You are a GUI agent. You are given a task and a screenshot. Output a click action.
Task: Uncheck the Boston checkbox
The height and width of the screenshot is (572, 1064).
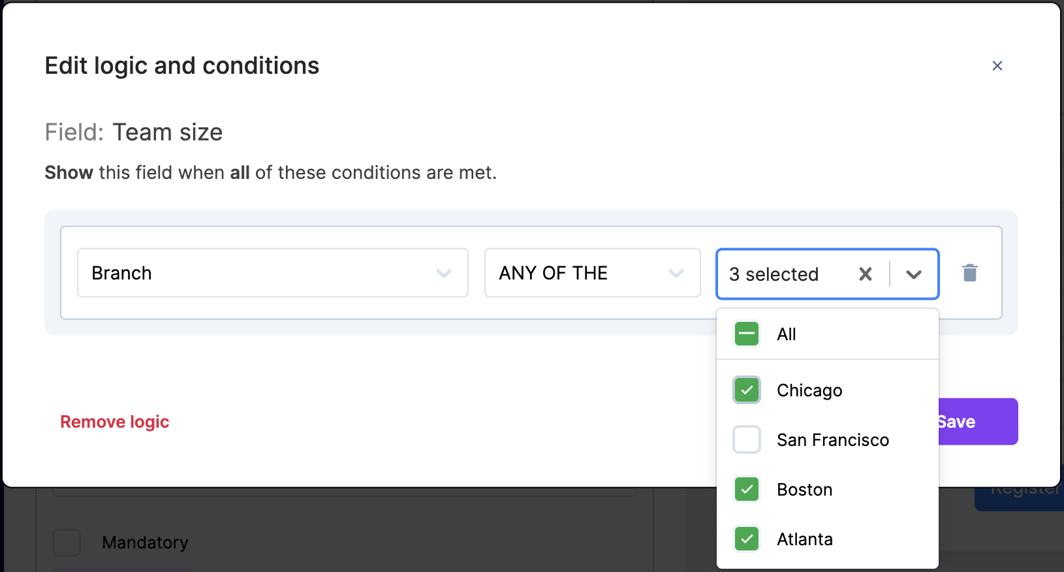point(747,490)
